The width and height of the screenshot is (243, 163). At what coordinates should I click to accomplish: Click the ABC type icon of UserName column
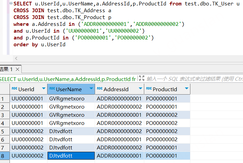pyautogui.click(x=52, y=89)
